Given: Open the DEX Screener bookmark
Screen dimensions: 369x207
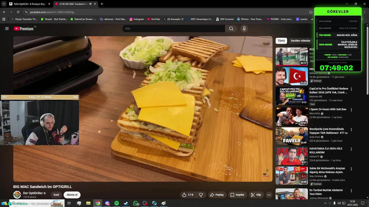Looking at the screenshot, I should coord(225,19).
